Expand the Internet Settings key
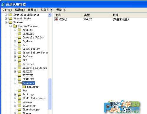147x114 pixels. [x=15, y=68]
